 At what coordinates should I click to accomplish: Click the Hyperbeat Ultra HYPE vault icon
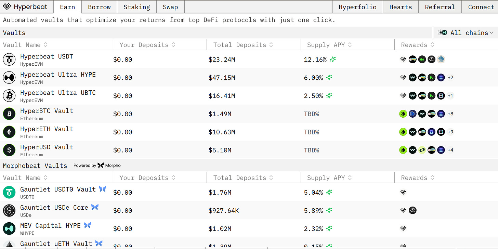point(9,78)
